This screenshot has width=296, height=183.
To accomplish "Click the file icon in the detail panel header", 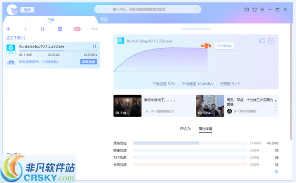I will pos(121,41).
